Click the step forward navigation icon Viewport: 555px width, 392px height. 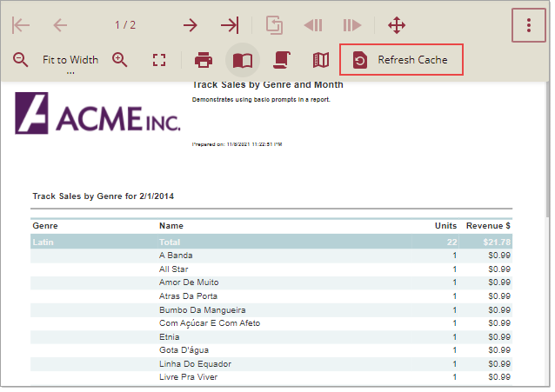(352, 25)
